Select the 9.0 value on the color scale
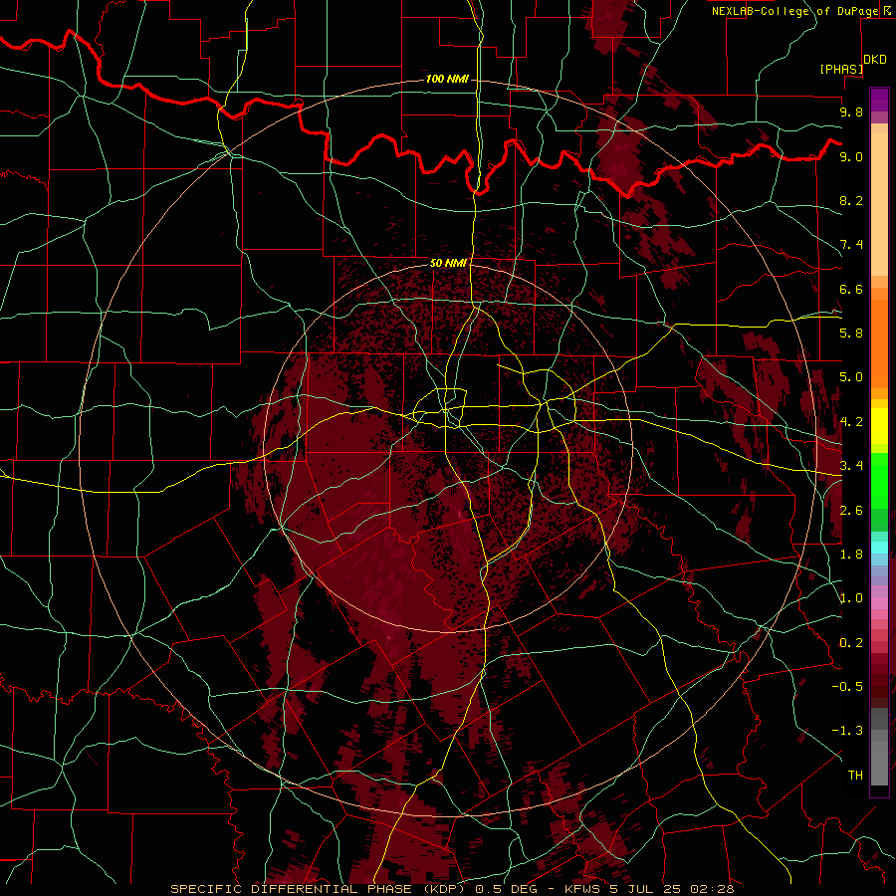Screen dimensions: 896x896 (x=851, y=156)
